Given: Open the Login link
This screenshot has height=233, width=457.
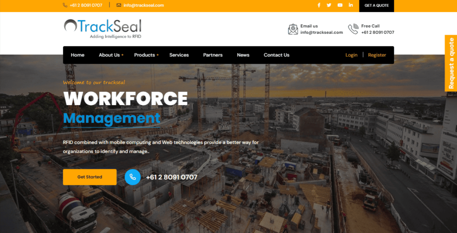Looking at the screenshot, I should (351, 55).
